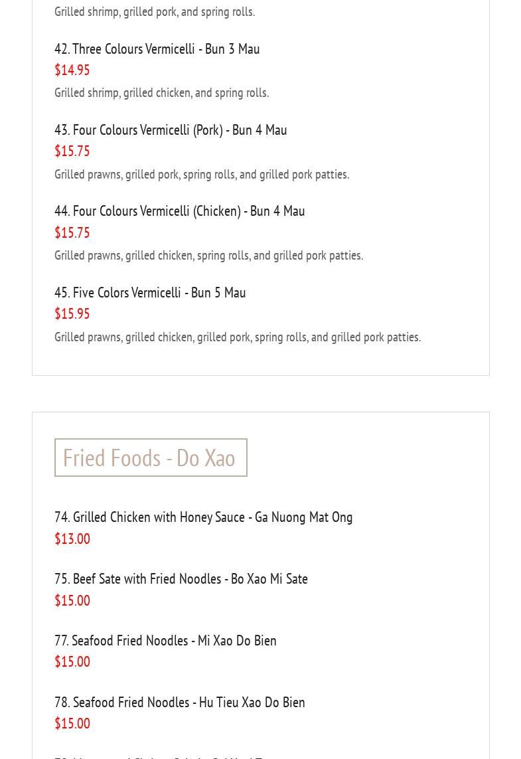Click the $15.95 price

pyautogui.click(x=72, y=313)
